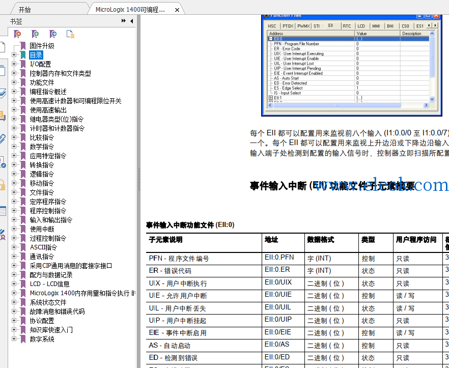Click the table title 事件输入中断功能文件 (EII:0)
The image size is (449, 368).
[x=190, y=225]
